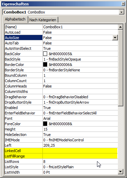The width and height of the screenshot is (127, 178).
Task: Select the BackStyle property
Action: pyautogui.click(x=24, y=59)
